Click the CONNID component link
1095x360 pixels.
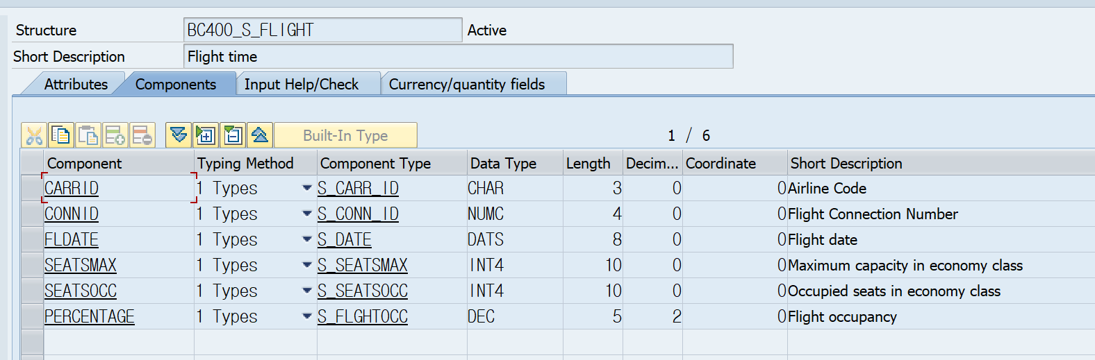coord(72,214)
